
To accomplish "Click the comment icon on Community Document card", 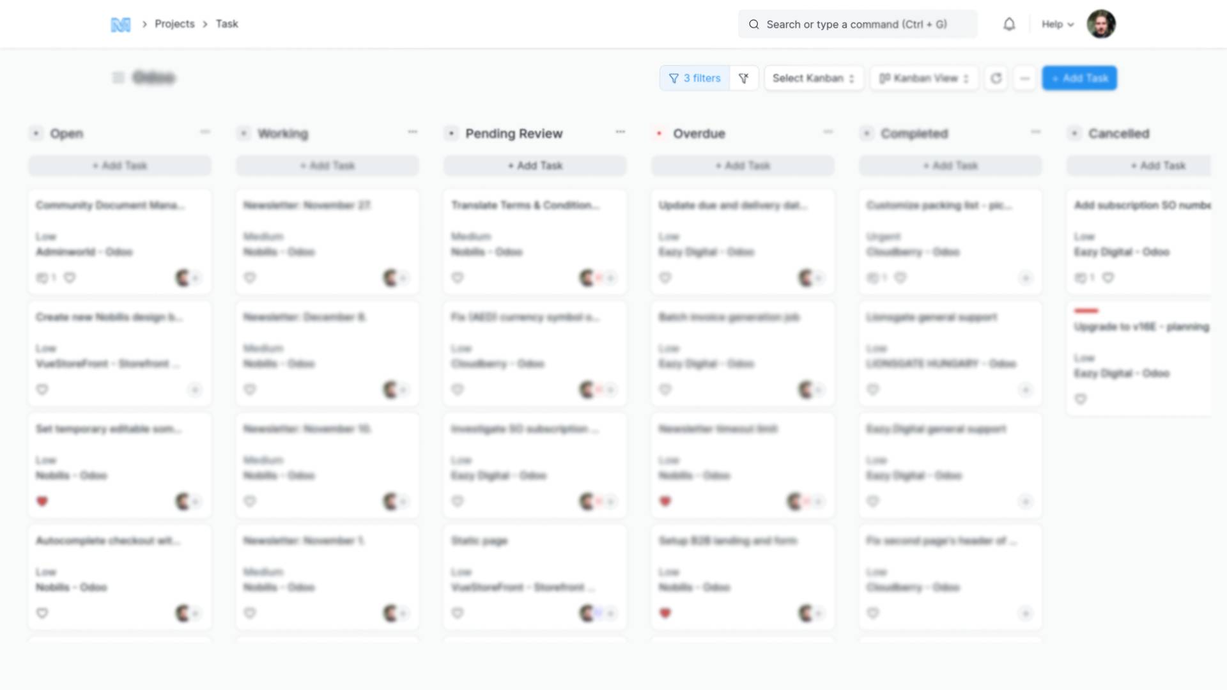I will (42, 278).
